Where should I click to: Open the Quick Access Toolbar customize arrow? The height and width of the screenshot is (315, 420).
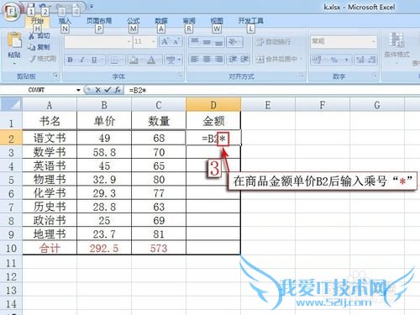(x=92, y=6)
